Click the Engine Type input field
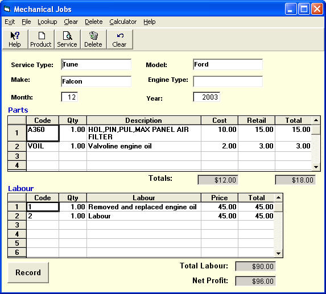Screen dimensions: 326x294 point(228,81)
